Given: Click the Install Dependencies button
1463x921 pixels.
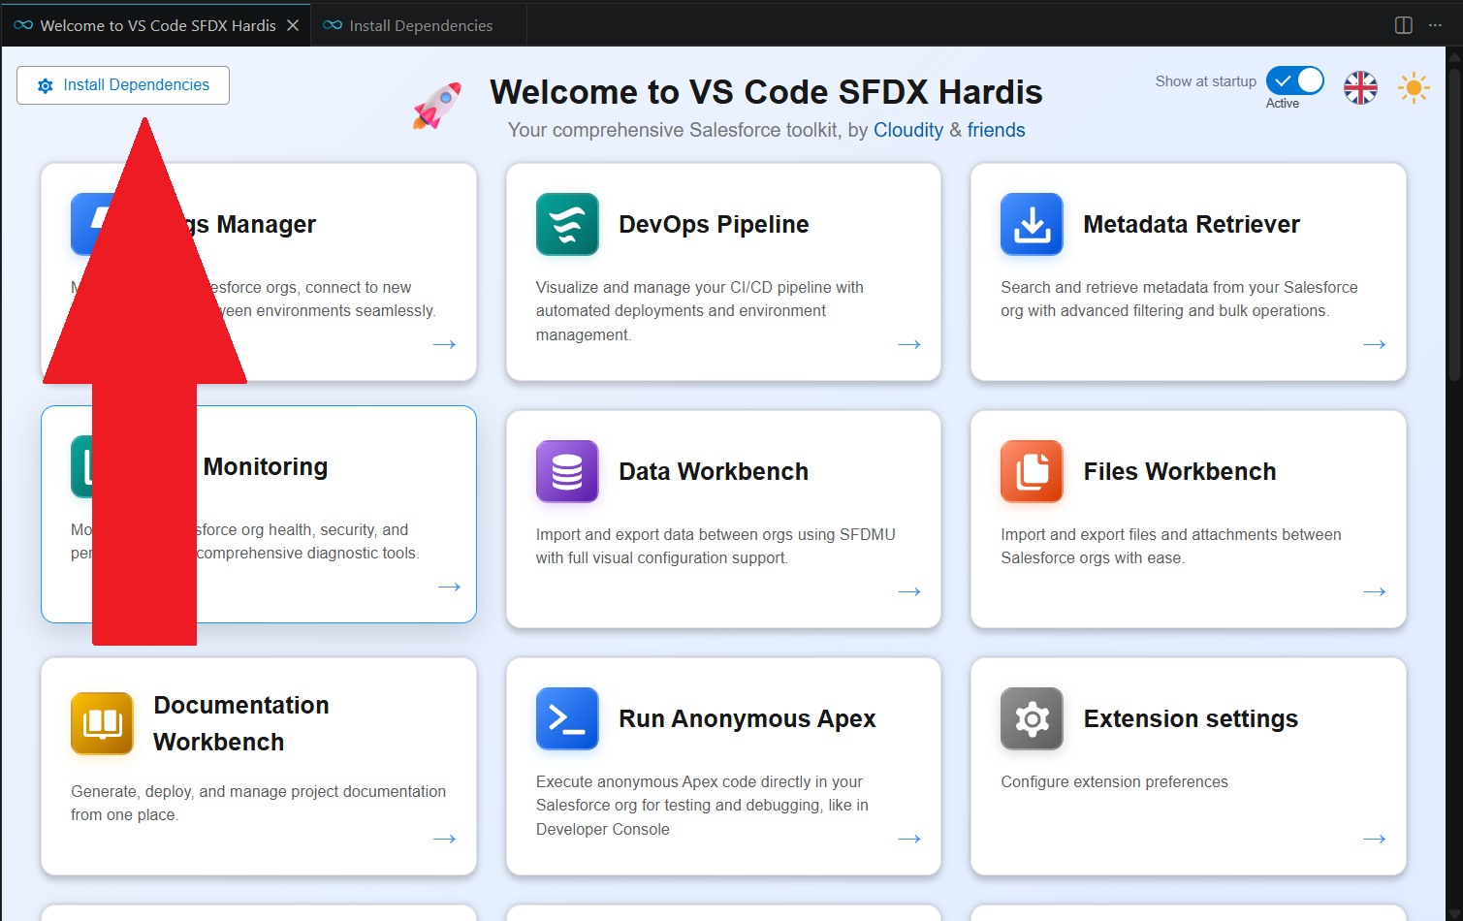Looking at the screenshot, I should coord(123,85).
